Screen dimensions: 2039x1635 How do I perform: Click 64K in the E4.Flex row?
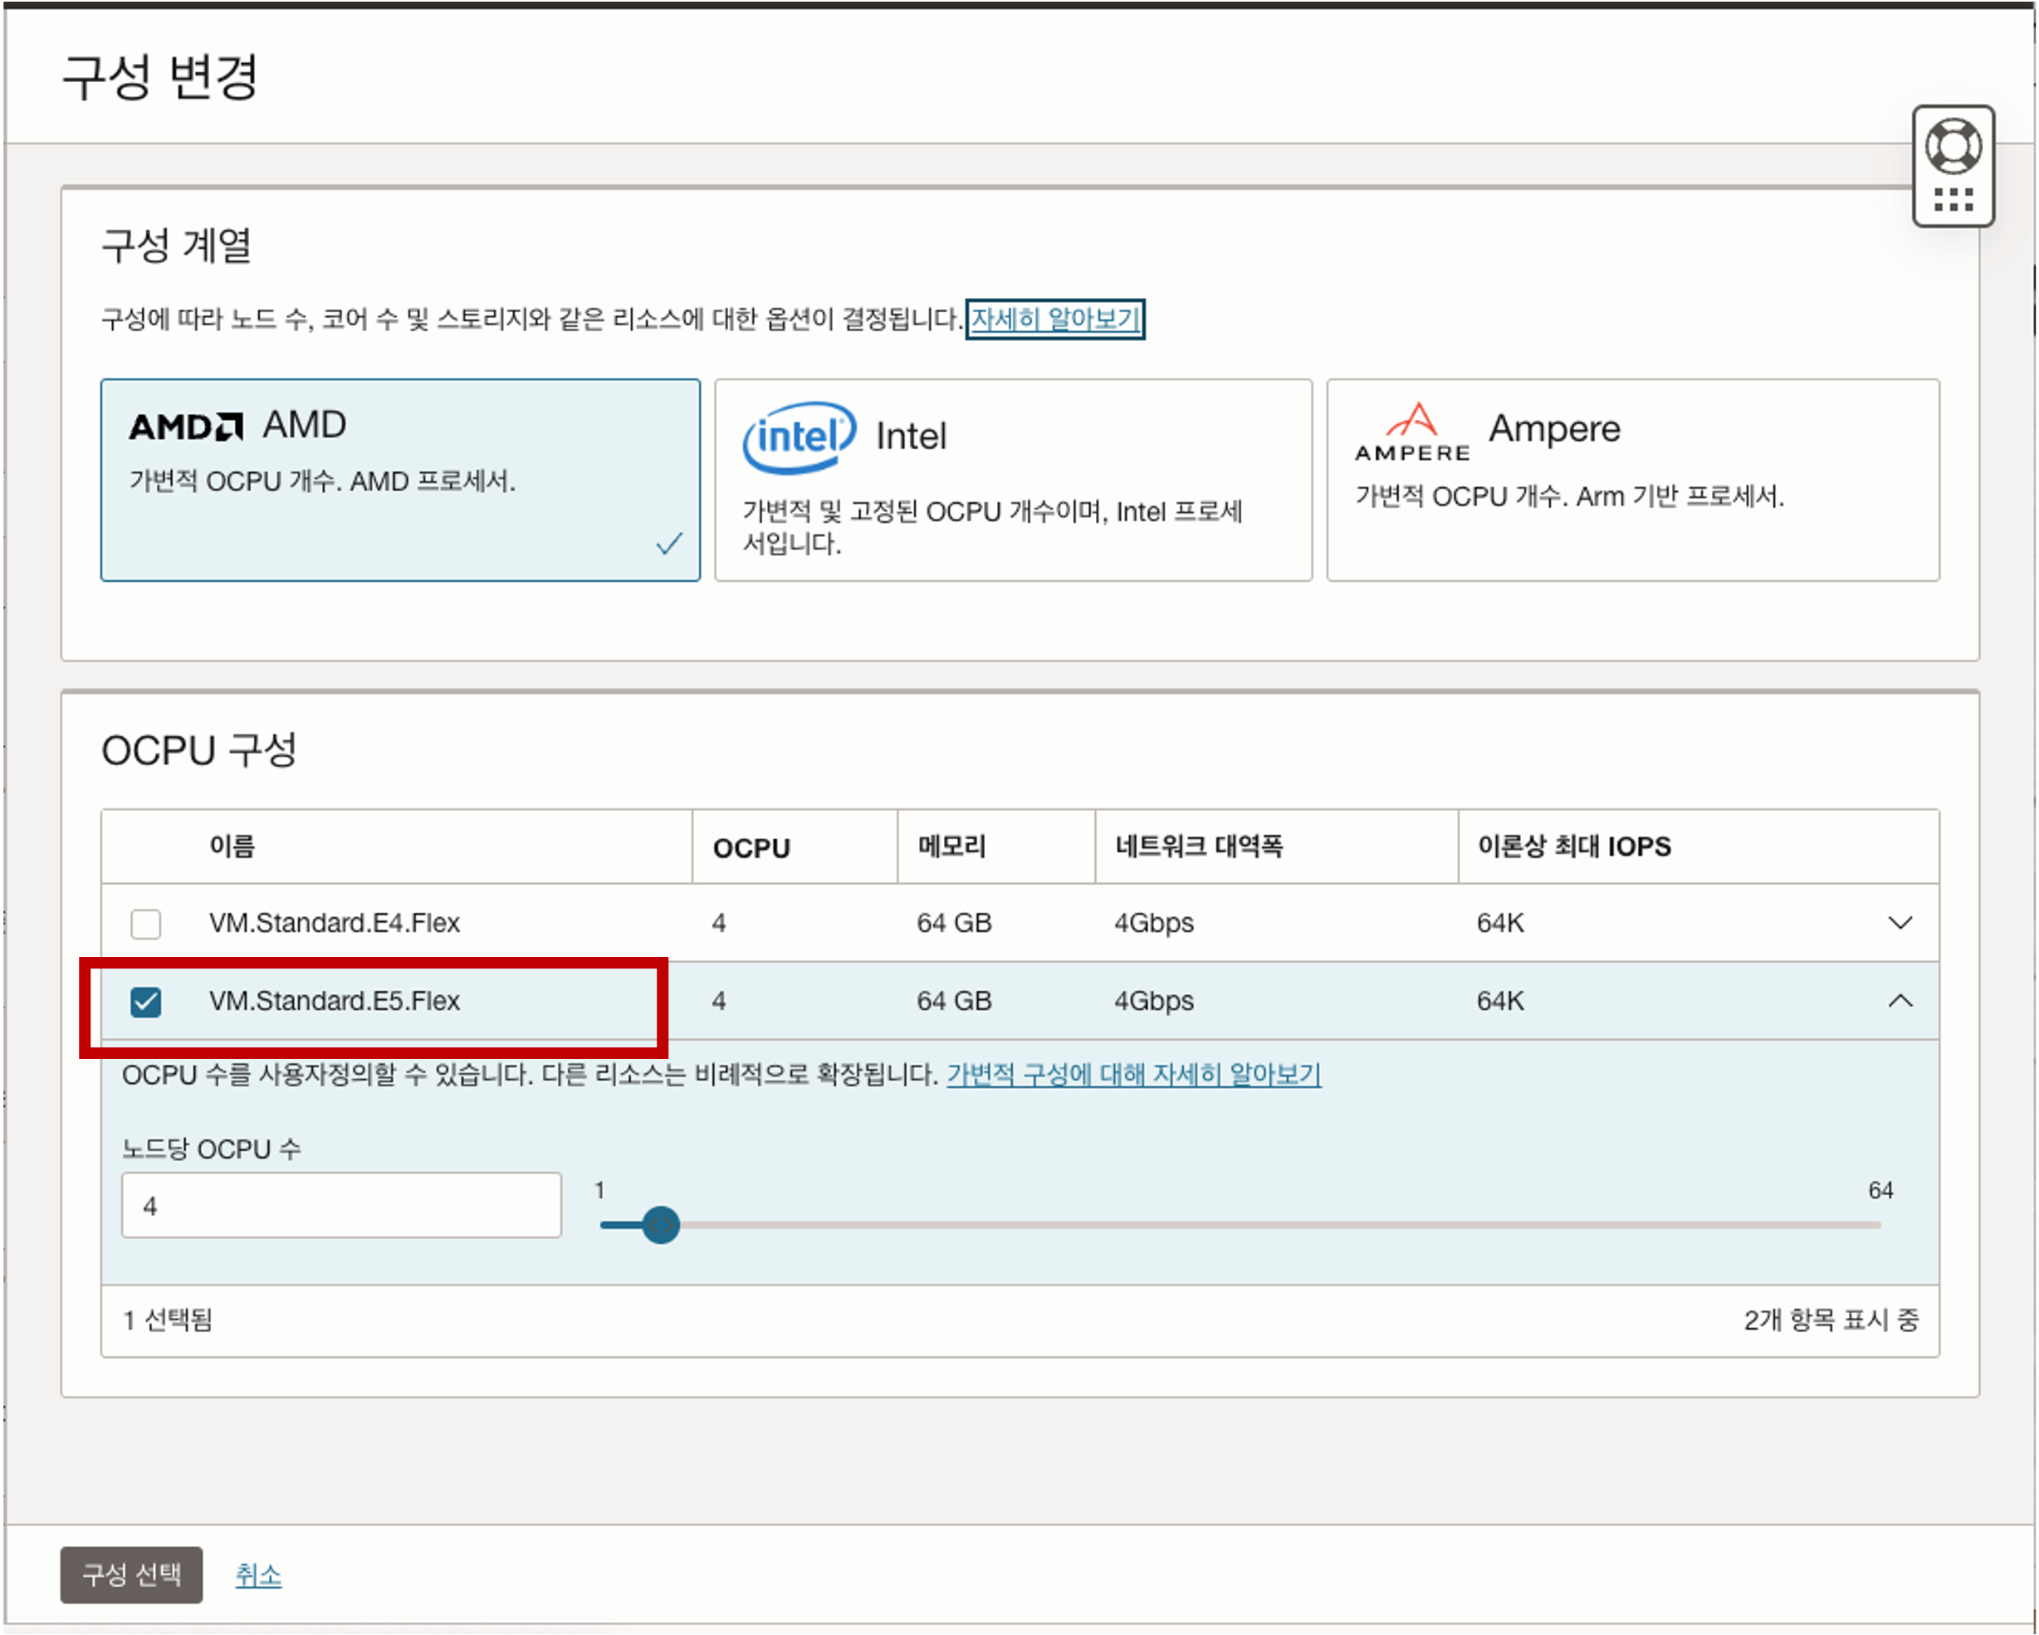[1500, 923]
